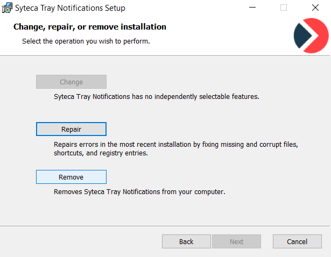Screen dimensions: 331x257
Task: Minimize the Setup window
Action: click(252, 8)
